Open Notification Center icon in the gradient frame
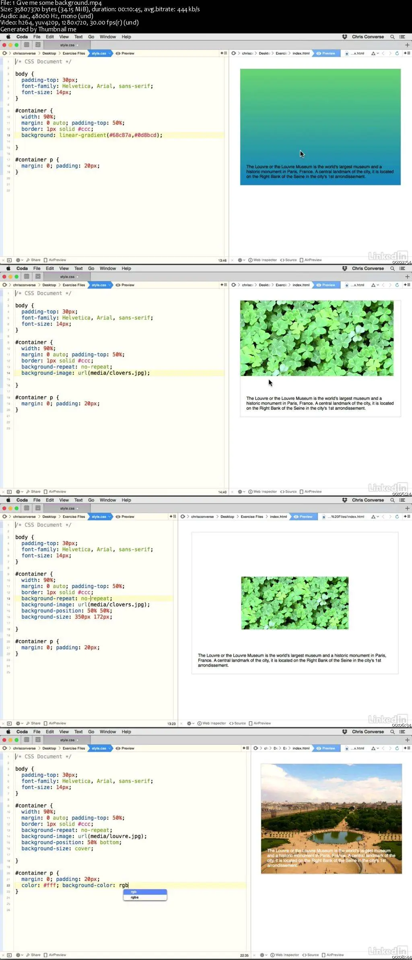This screenshot has width=412, height=960. tap(402, 37)
